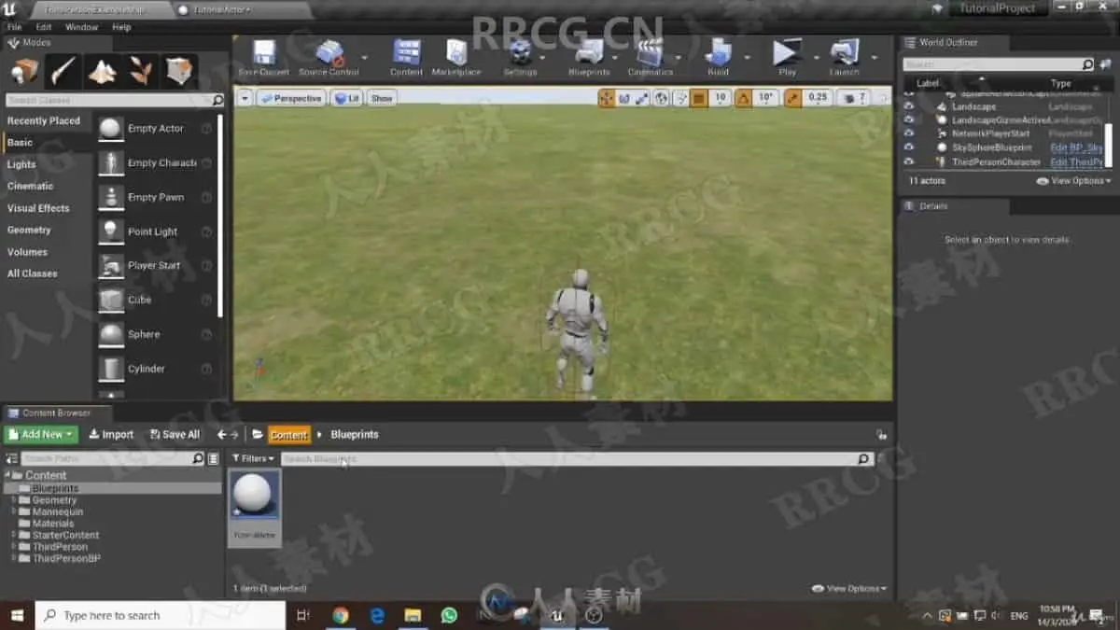Screen dimensions: 1120x630
Task: Toggle scale snapping in the viewport toolbar
Action: coord(792,98)
